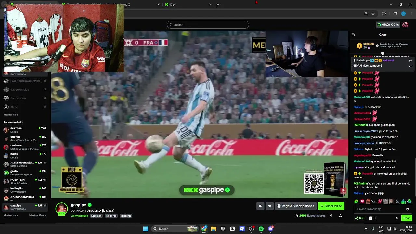Click the browser zoom magnifier icon
Viewport: 416px width, 234px height.
366,14
